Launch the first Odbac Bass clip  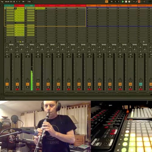click(x=16, y=25)
